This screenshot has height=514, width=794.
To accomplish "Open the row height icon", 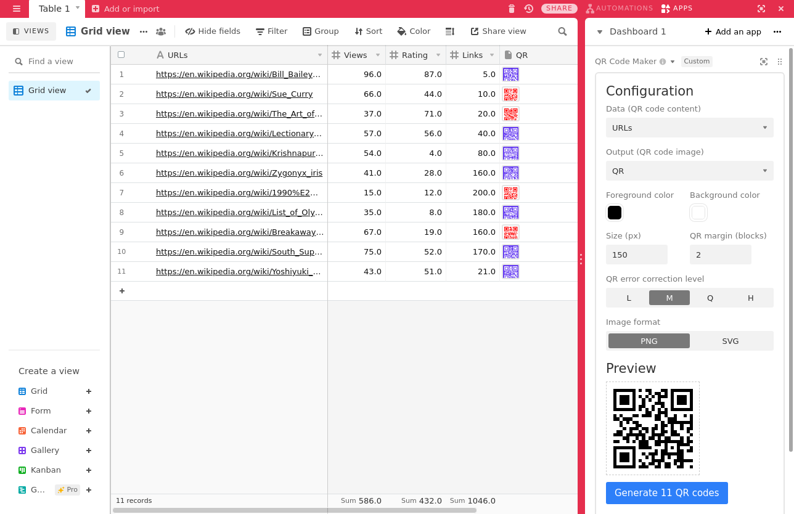I will click(x=450, y=31).
